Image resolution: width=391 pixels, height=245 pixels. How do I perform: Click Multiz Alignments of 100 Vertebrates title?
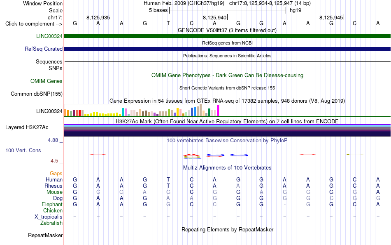227,167
